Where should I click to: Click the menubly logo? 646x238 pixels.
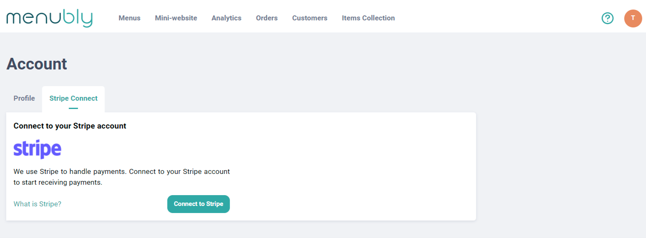tap(49, 18)
